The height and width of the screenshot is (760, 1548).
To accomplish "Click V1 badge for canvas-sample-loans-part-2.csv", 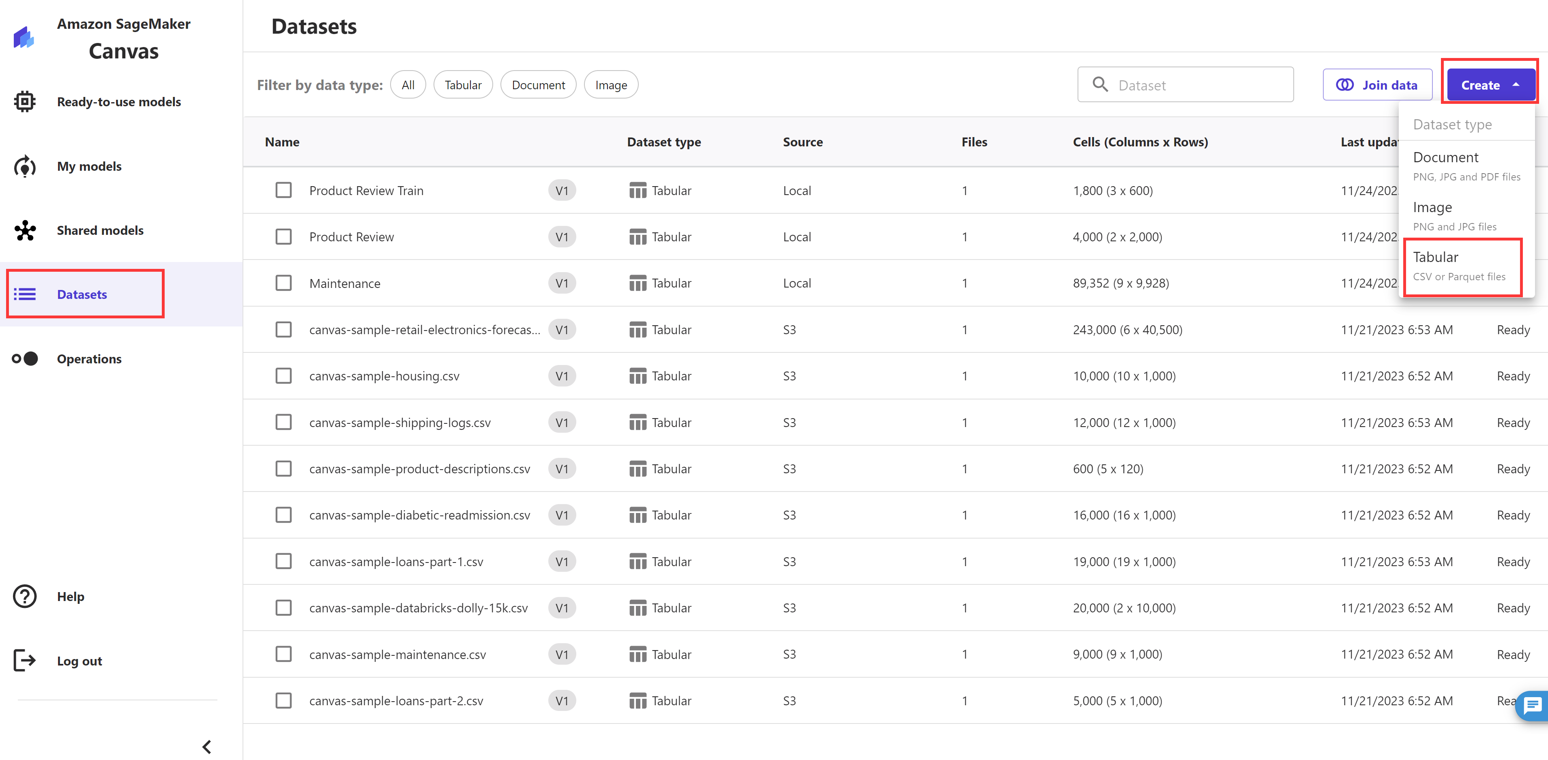I will [x=562, y=700].
